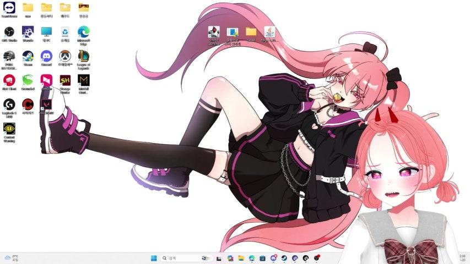The width and height of the screenshot is (470, 264).
Task: Switch to Discord in the taskbar
Action: [273, 258]
